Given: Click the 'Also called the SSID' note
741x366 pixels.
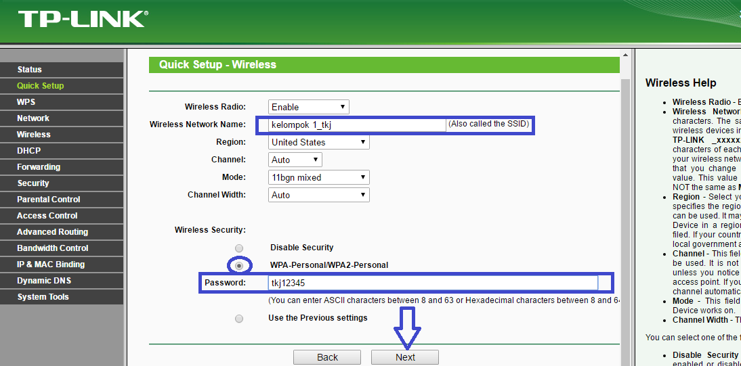Looking at the screenshot, I should (x=488, y=124).
